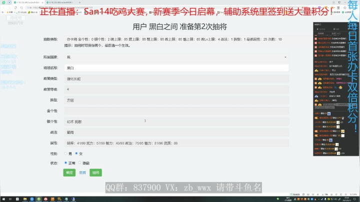
Task: Open the first browser tab
Action: coord(28,2)
